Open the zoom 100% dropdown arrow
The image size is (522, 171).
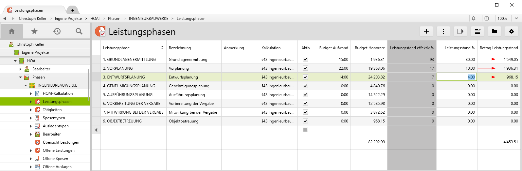(x=516, y=19)
